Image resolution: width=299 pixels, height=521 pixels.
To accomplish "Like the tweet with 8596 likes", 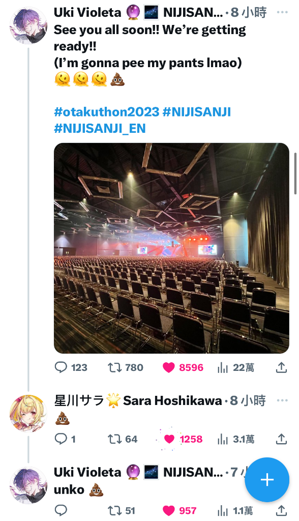I will (x=183, y=367).
